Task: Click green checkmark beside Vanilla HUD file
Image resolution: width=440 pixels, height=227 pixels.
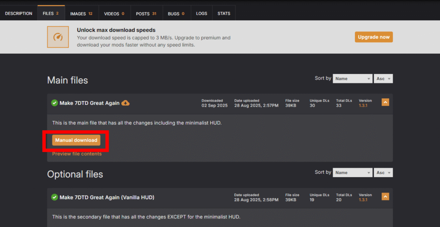Action: pos(55,197)
